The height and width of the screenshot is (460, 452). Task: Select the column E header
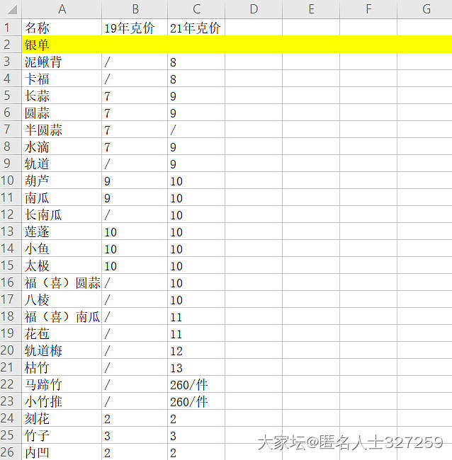click(311, 9)
